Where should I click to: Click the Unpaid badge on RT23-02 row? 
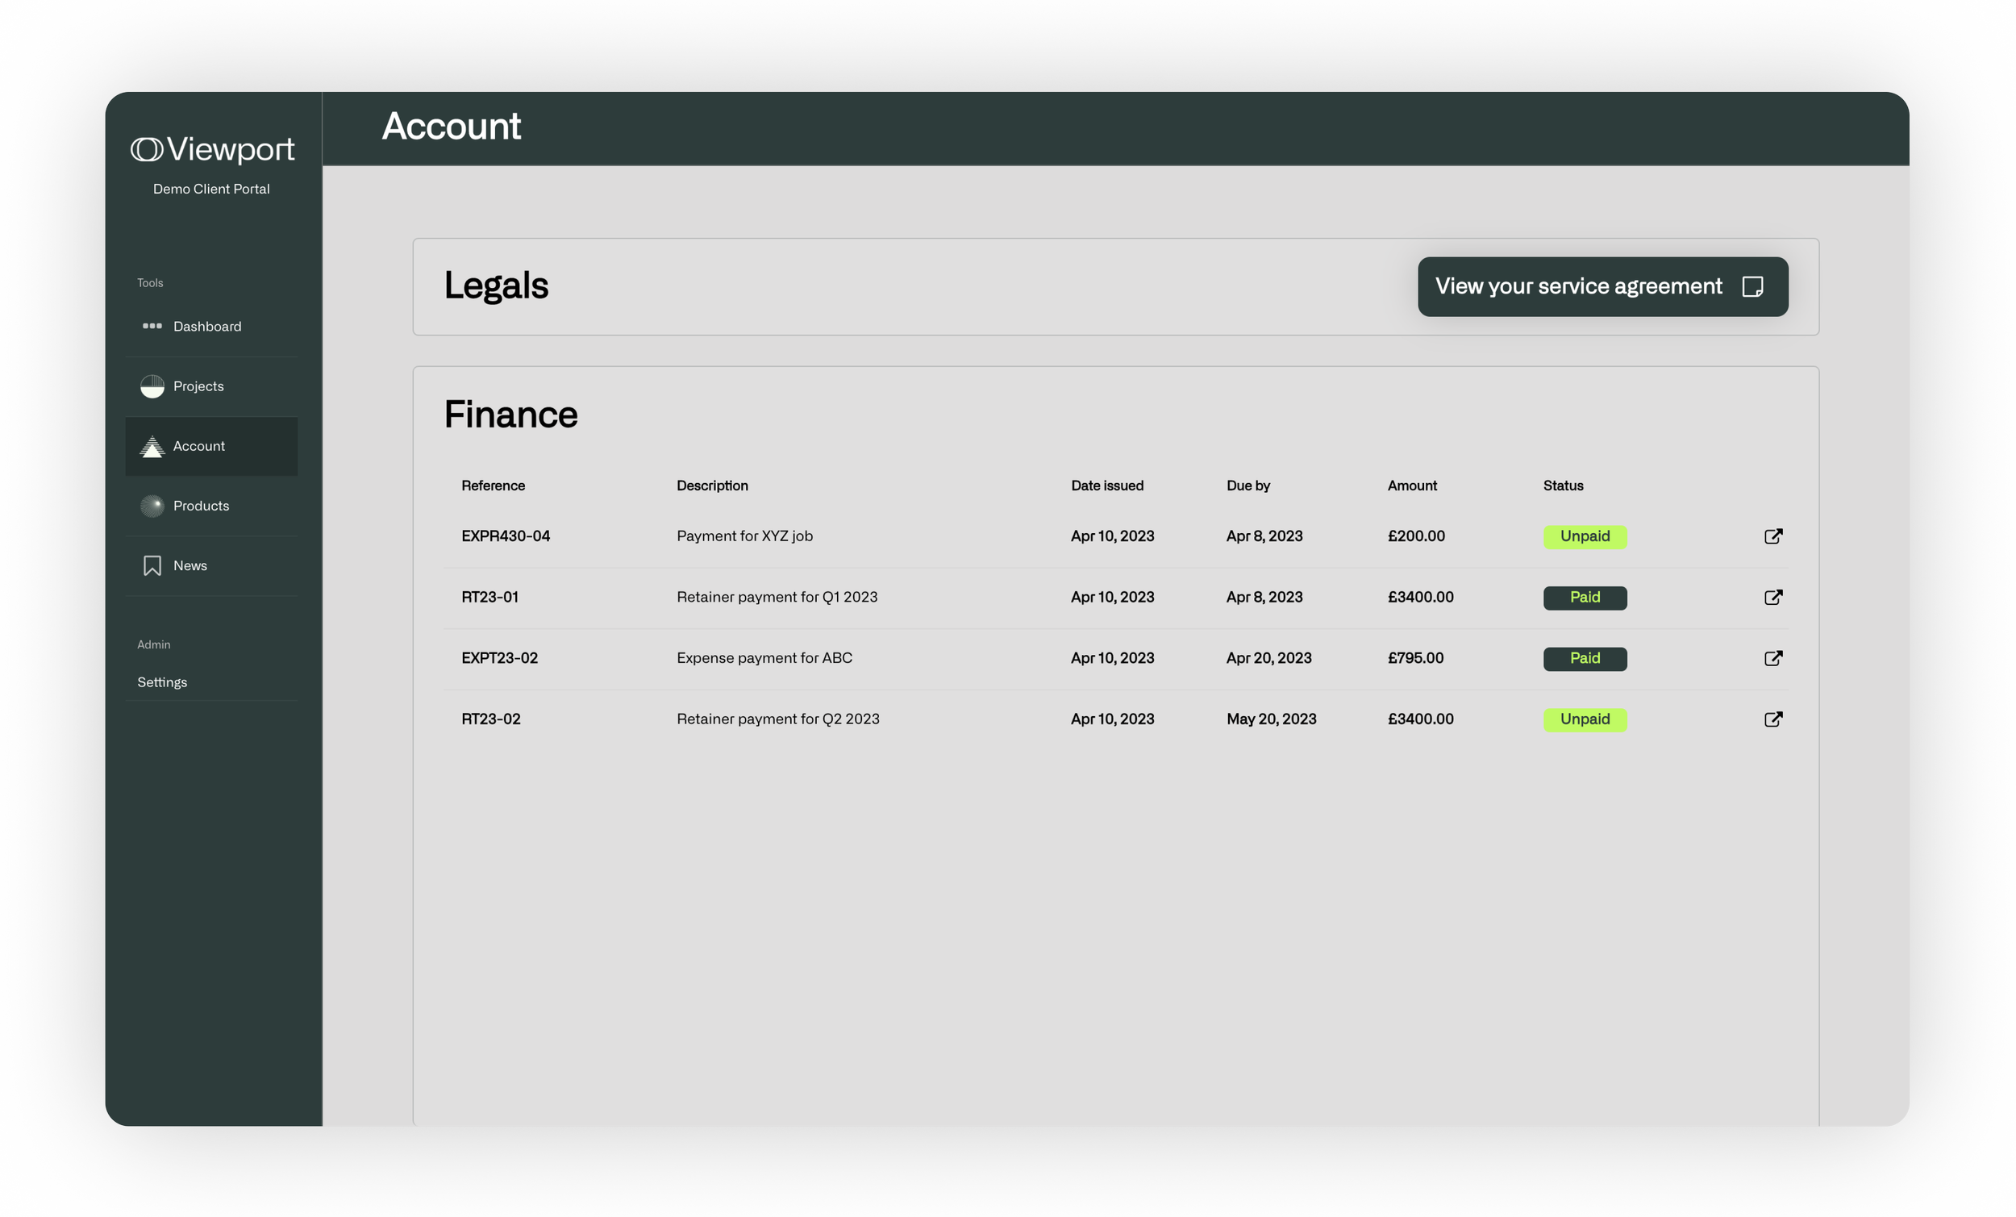[x=1584, y=719]
